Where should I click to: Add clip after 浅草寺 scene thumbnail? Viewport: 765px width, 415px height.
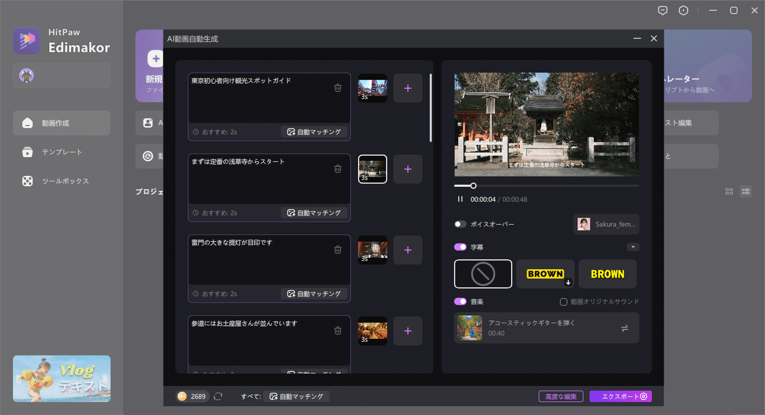pyautogui.click(x=408, y=169)
